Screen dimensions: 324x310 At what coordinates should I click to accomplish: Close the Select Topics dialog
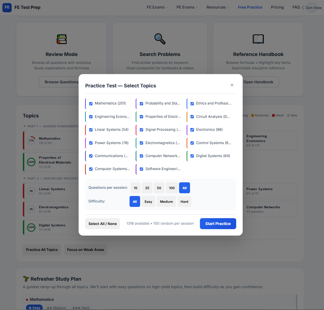232,85
